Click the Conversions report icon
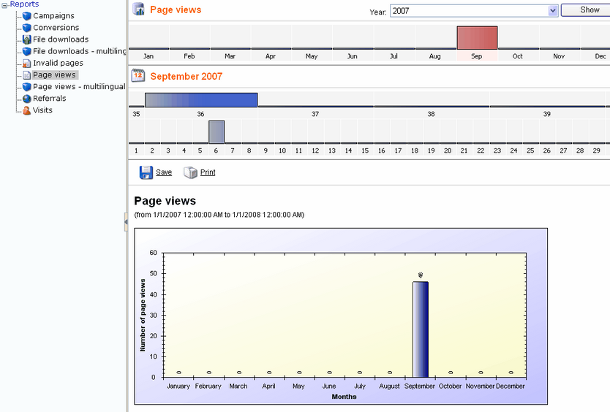 (x=26, y=28)
